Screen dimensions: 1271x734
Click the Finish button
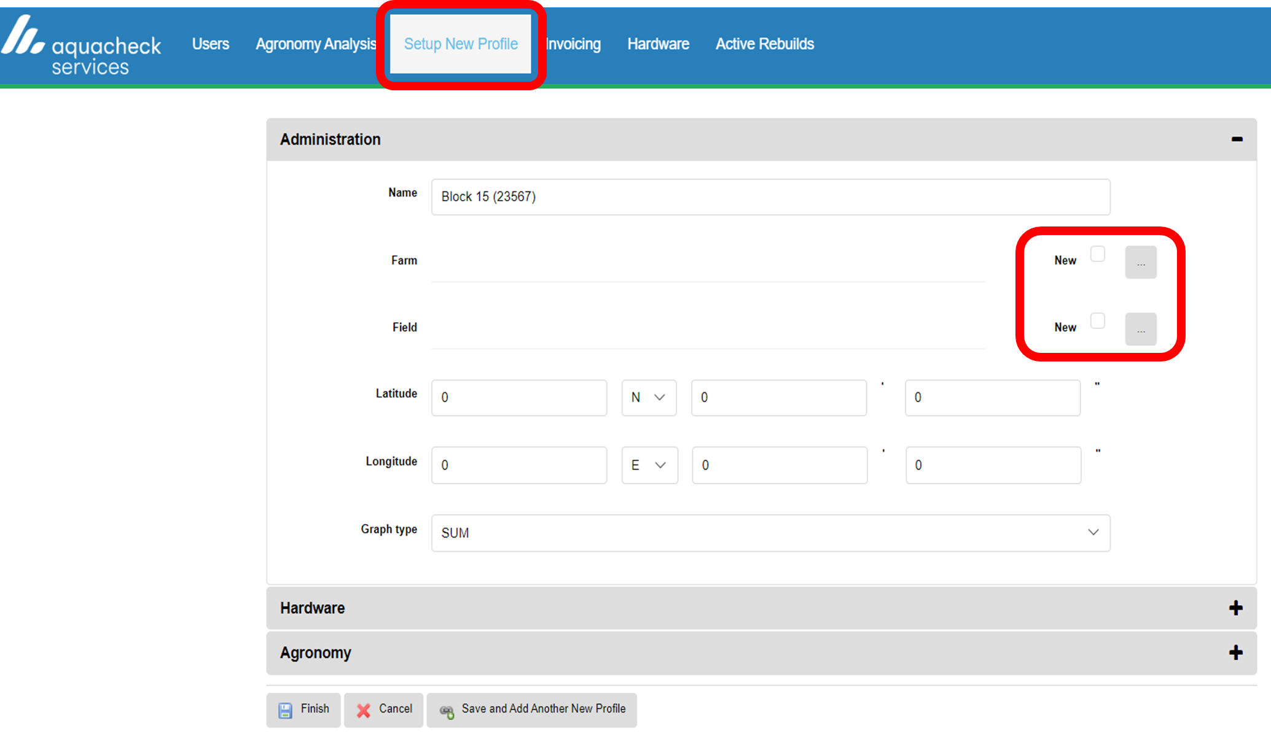tap(303, 710)
